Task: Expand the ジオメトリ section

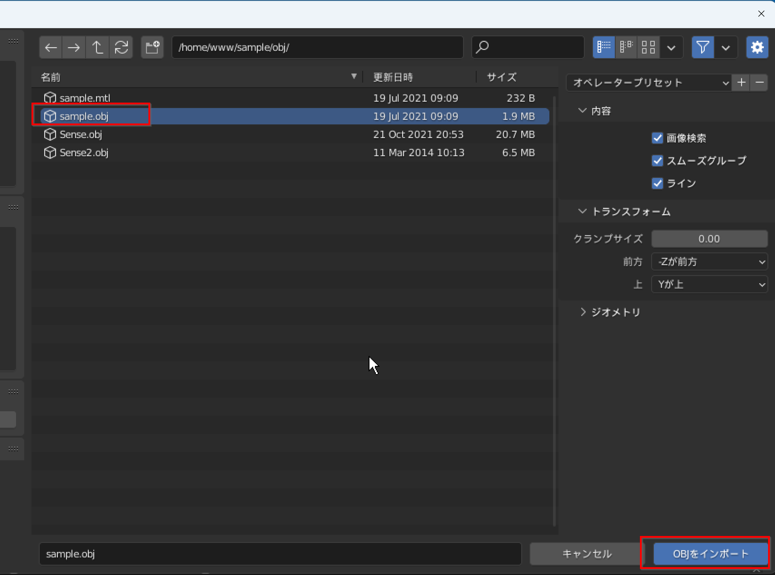Action: point(615,312)
